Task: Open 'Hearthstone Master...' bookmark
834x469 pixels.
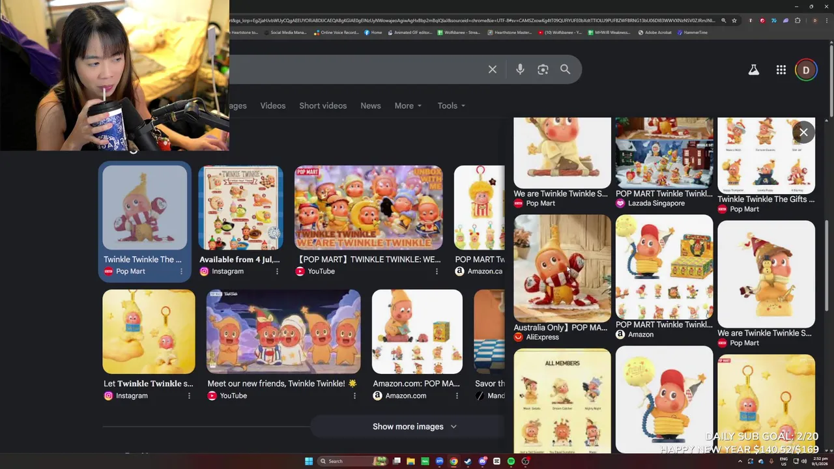Action: pyautogui.click(x=510, y=32)
